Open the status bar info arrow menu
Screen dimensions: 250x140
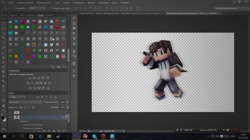tap(123, 131)
